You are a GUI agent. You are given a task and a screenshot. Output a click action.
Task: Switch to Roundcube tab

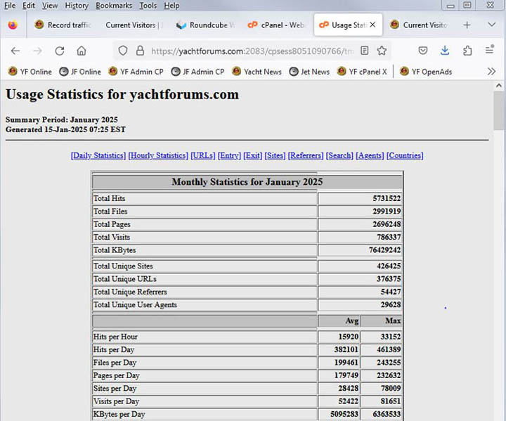pos(205,25)
